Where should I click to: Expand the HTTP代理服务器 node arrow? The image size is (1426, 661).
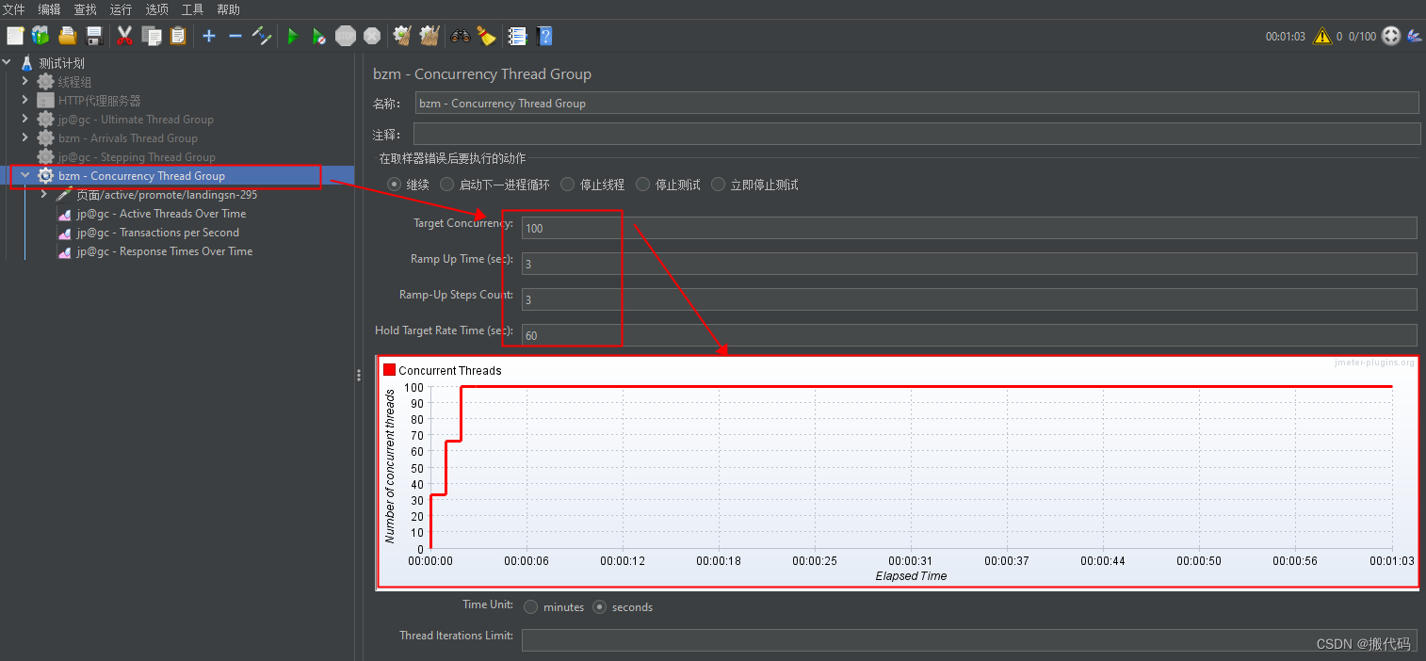click(25, 101)
